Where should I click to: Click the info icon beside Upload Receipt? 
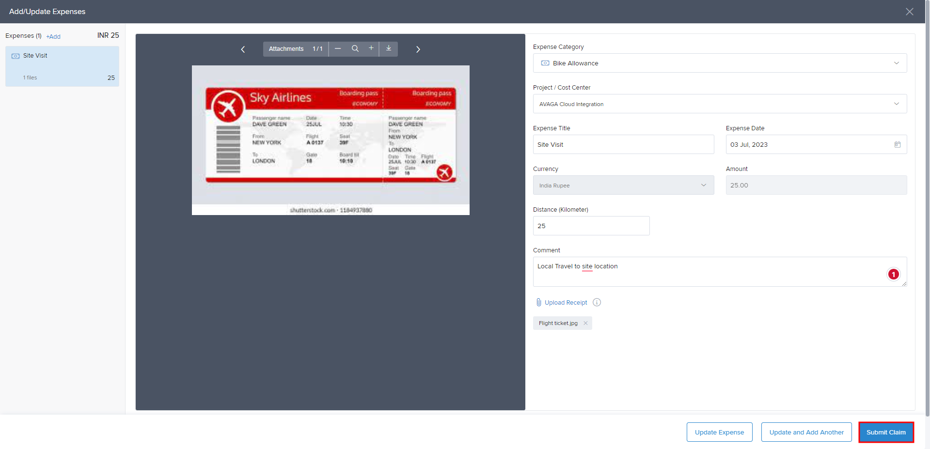tap(597, 302)
